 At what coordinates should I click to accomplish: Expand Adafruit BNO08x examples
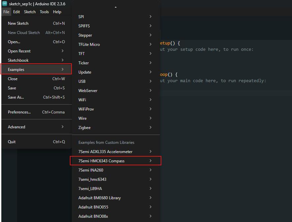116,216
